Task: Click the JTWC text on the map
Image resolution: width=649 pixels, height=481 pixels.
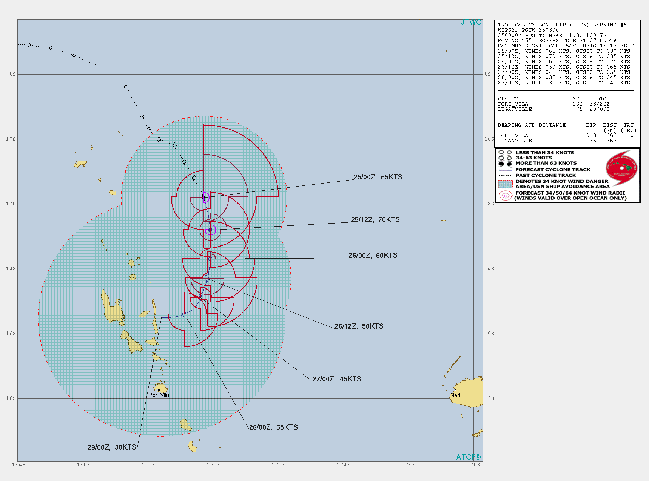Action: [x=470, y=22]
